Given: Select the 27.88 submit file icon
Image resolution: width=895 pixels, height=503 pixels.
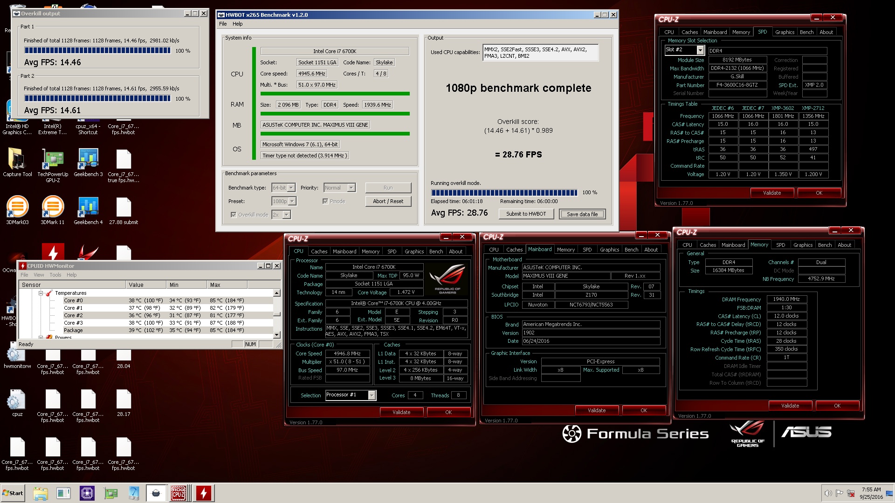Looking at the screenshot, I should (x=124, y=211).
